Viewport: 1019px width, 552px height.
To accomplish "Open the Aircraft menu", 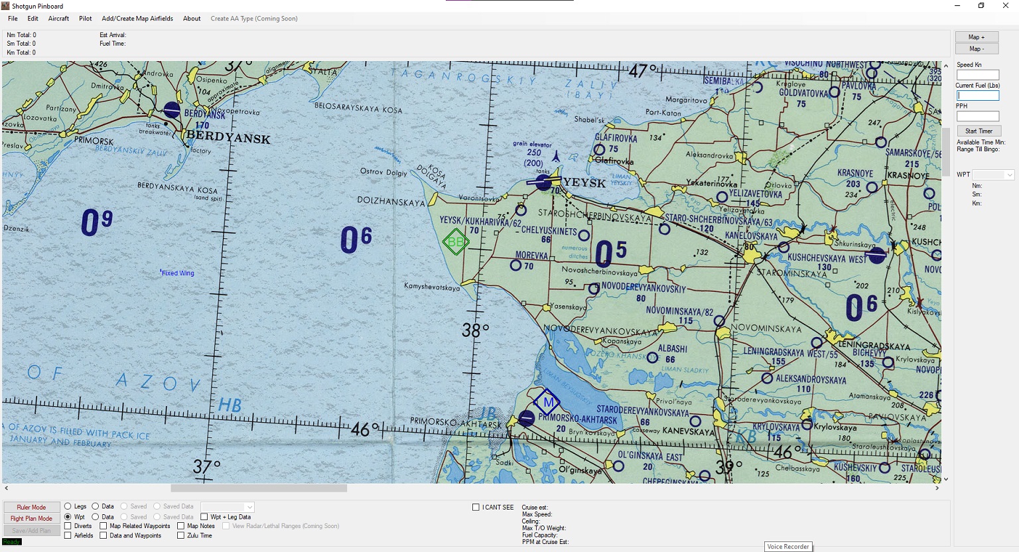I will (58, 19).
